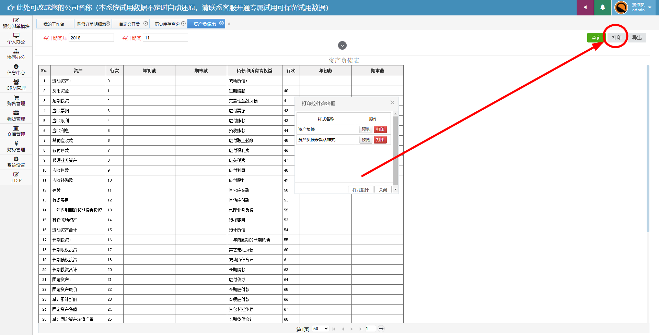Click the print dialog vertical scrollbar
659x335 pixels.
click(x=395, y=151)
